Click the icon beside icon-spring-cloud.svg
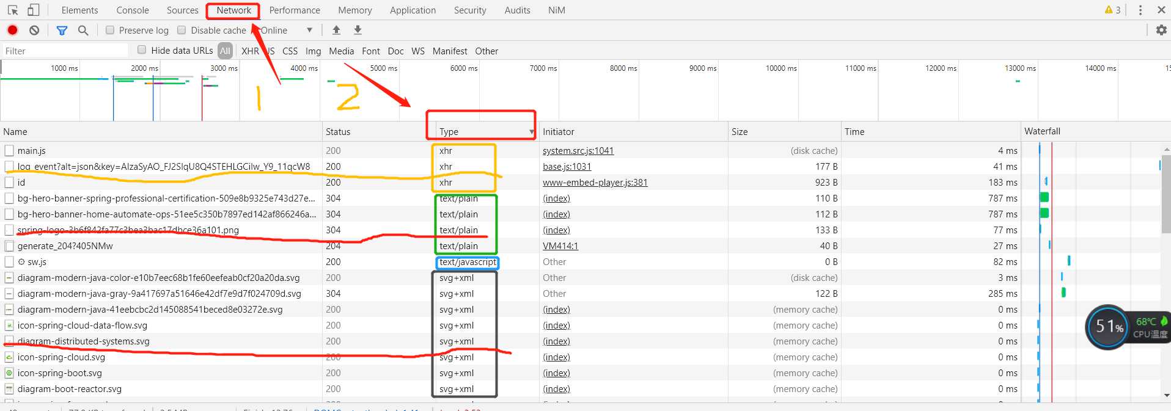Image resolution: width=1171 pixels, height=411 pixels. pos(9,357)
